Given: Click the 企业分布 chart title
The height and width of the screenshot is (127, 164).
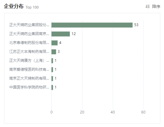Looking at the screenshot, I should coord(14,6).
